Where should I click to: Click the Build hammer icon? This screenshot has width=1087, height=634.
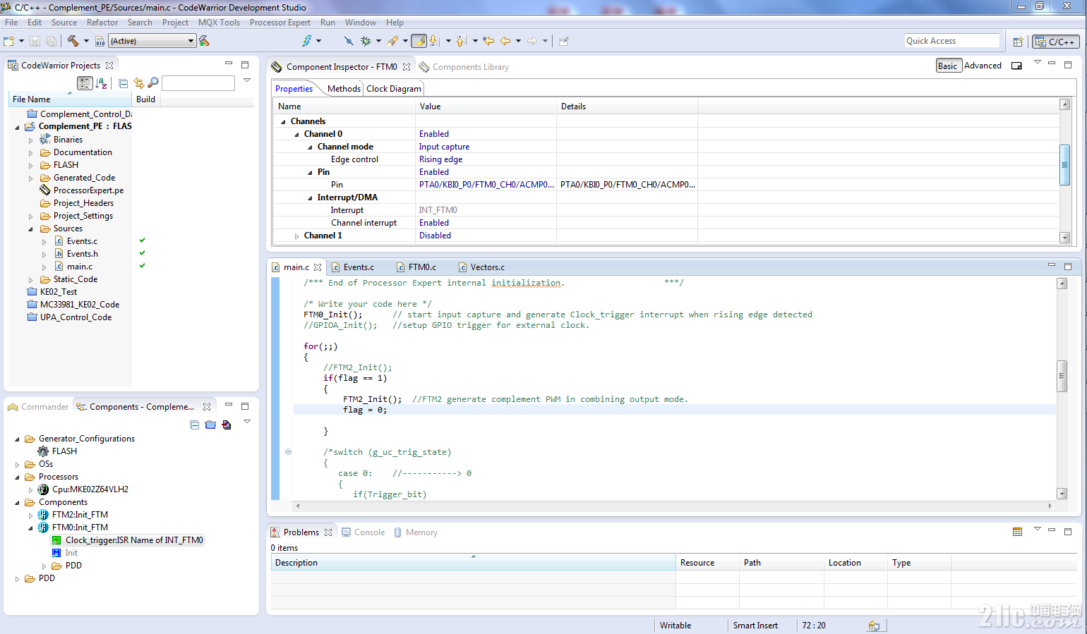(x=73, y=41)
